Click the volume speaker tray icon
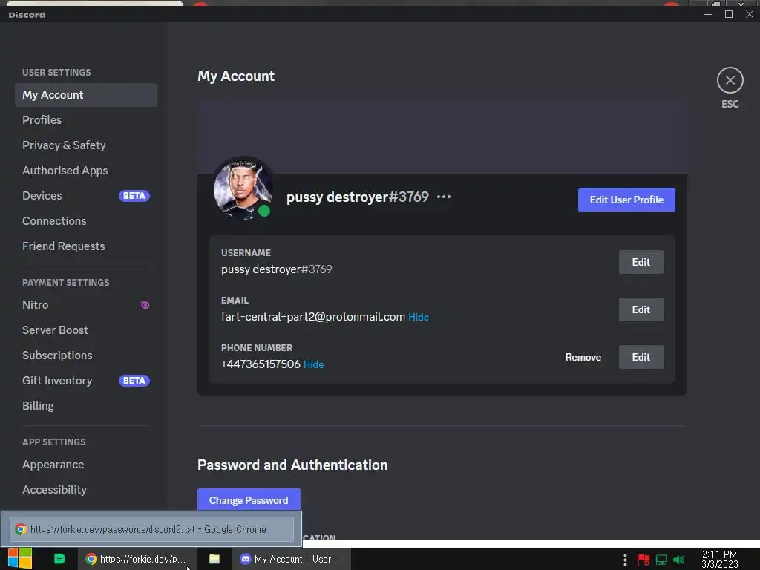 pos(678,560)
